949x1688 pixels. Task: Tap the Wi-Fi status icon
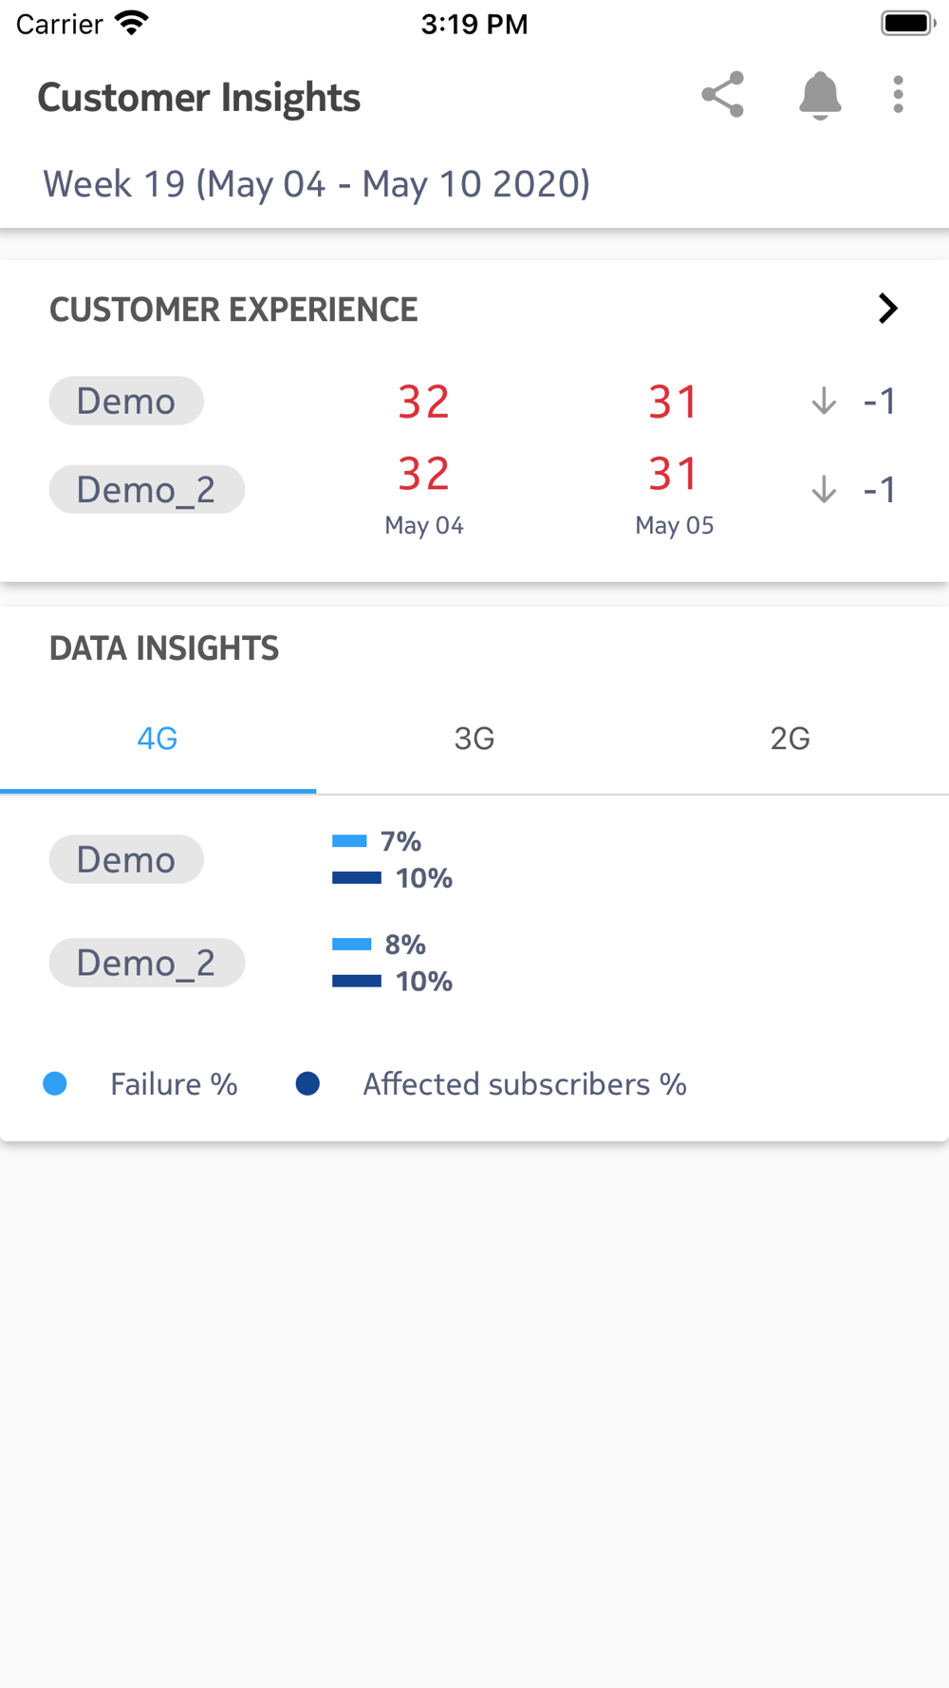[132, 23]
